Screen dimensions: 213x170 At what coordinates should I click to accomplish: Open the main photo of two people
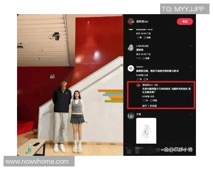coord(70,85)
